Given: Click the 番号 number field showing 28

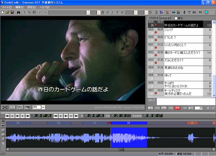Looking at the screenshot, I should 199,108.
